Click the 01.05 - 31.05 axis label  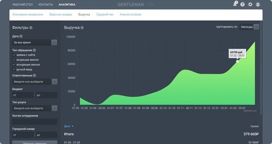click(x=80, y=108)
